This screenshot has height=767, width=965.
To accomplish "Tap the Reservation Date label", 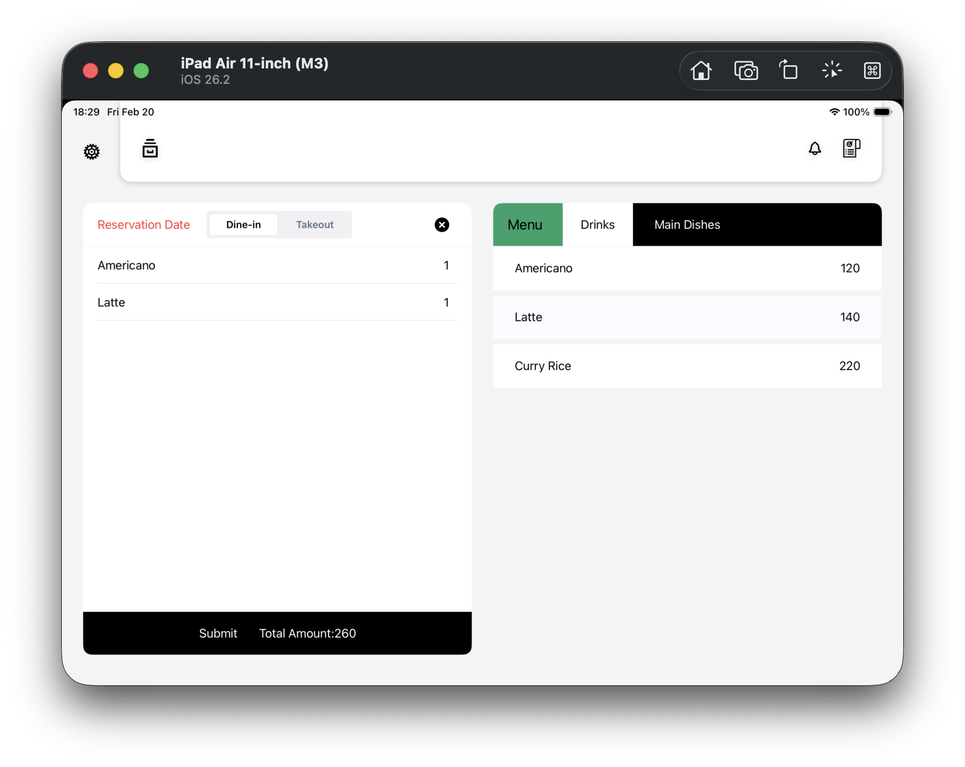I will (143, 225).
